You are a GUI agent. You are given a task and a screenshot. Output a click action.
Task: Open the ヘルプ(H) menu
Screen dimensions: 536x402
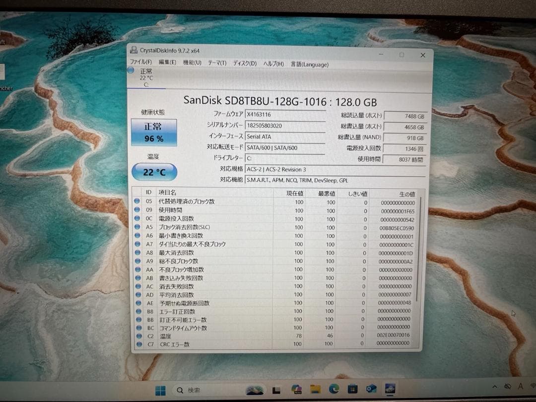[x=273, y=64]
